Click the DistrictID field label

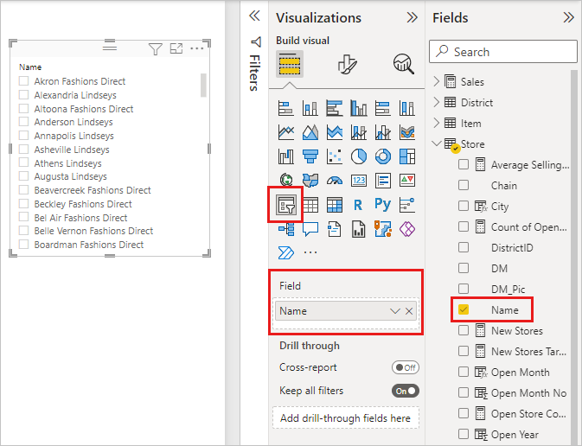512,247
